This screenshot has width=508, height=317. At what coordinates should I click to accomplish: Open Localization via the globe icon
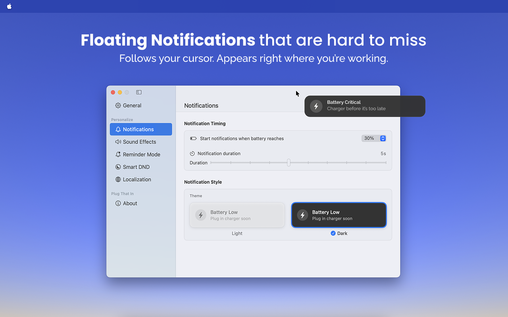pos(118,179)
